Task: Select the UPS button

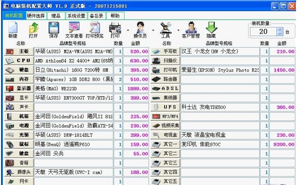Action: 165,107
